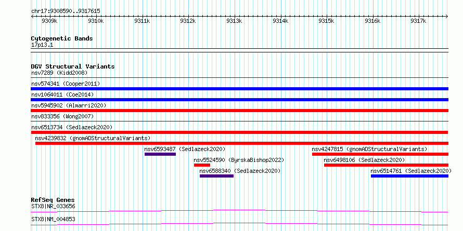This screenshot has height=231, width=463.
Task: Open the nsv6514761 (Sedlazeck2020) label
Action: click(411, 171)
